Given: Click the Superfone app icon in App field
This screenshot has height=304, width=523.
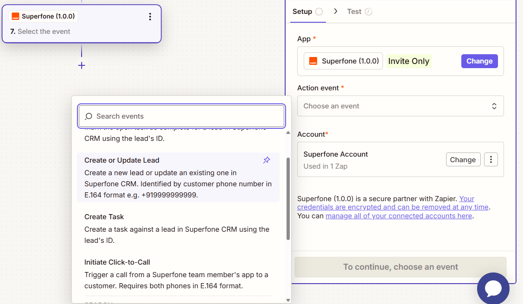Looking at the screenshot, I should point(313,61).
